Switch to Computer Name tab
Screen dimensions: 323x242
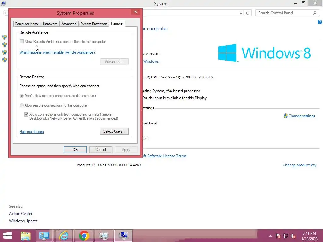27,24
